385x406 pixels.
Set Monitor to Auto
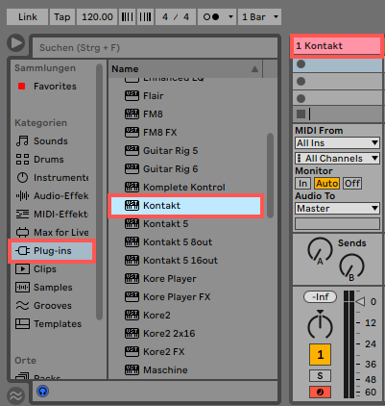tap(326, 184)
